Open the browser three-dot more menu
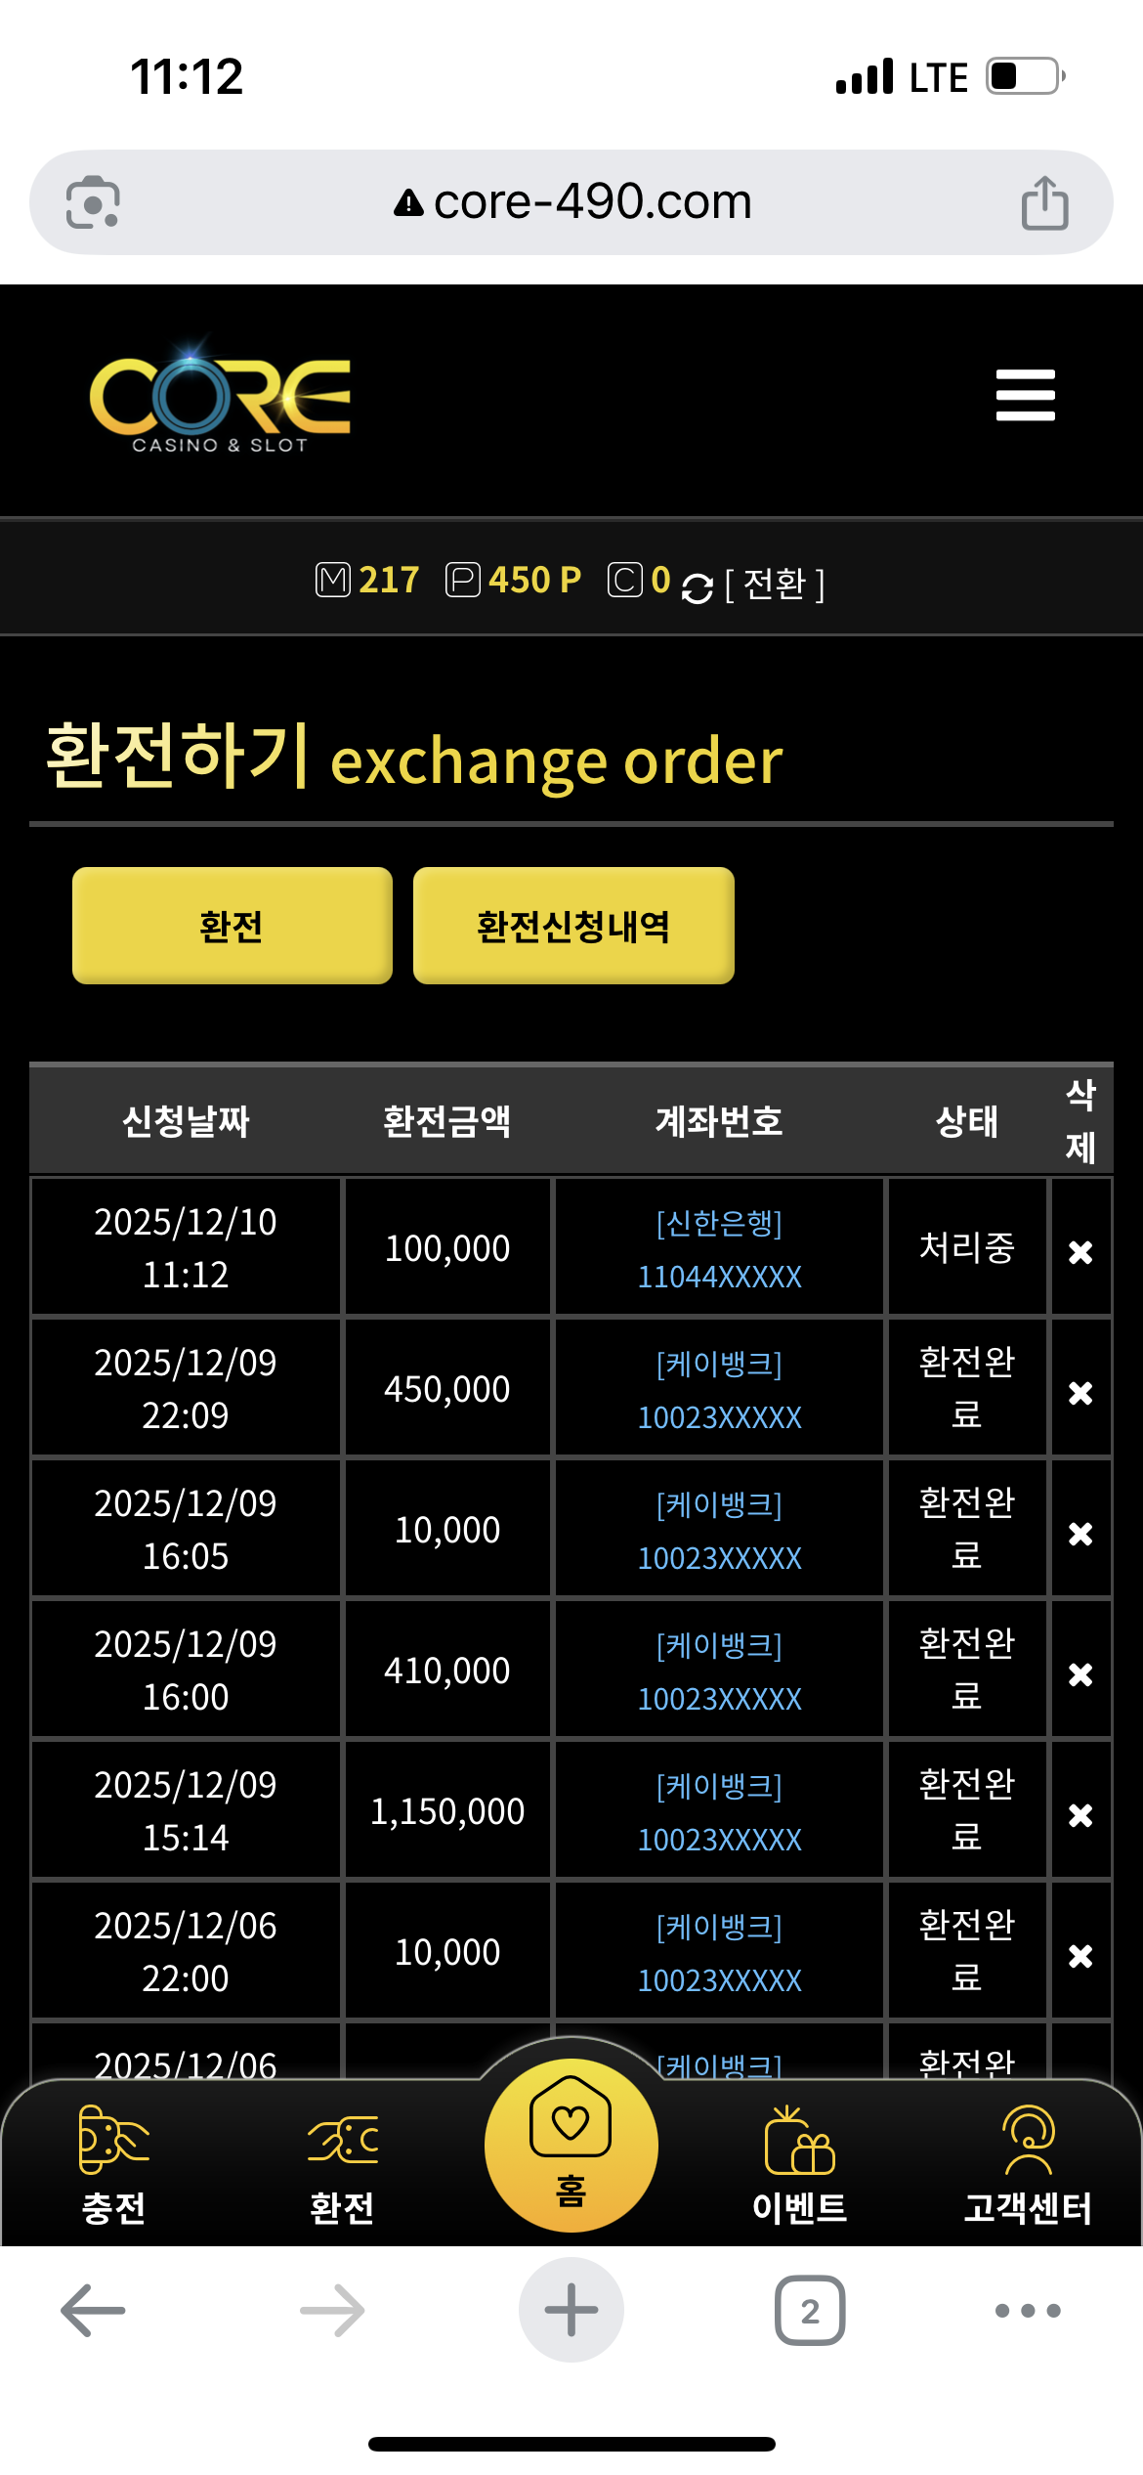Screen dimensions: 1143x2475 [1028, 2311]
